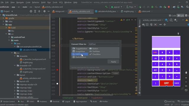Expand the .gradle folder
Screen dimensions: 189x106
click(3, 18)
